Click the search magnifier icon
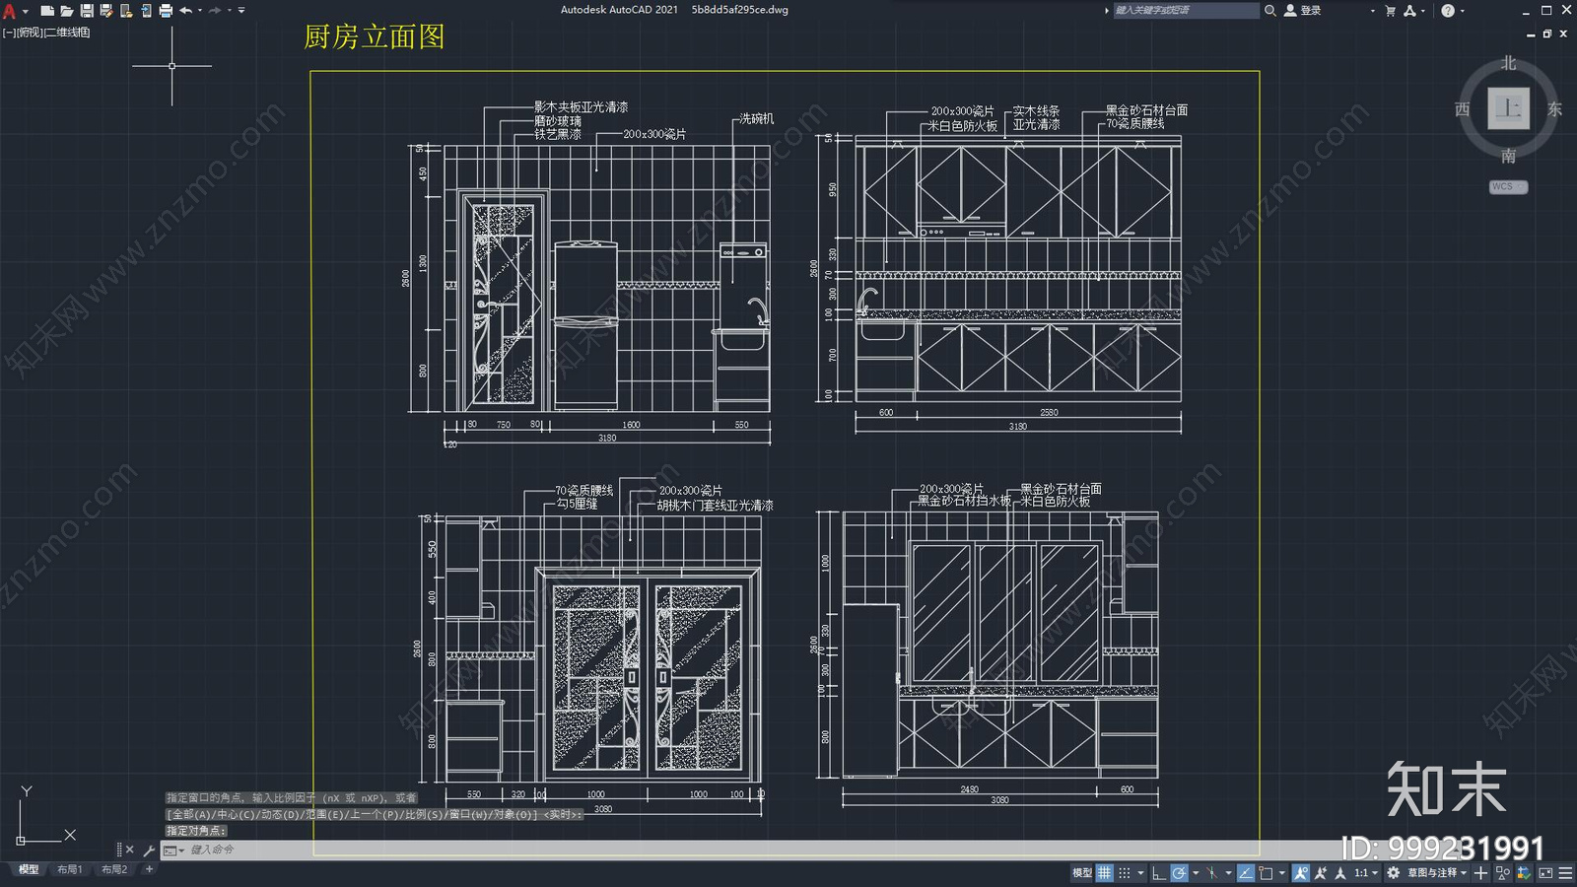Image resolution: width=1577 pixels, height=887 pixels. click(1270, 10)
